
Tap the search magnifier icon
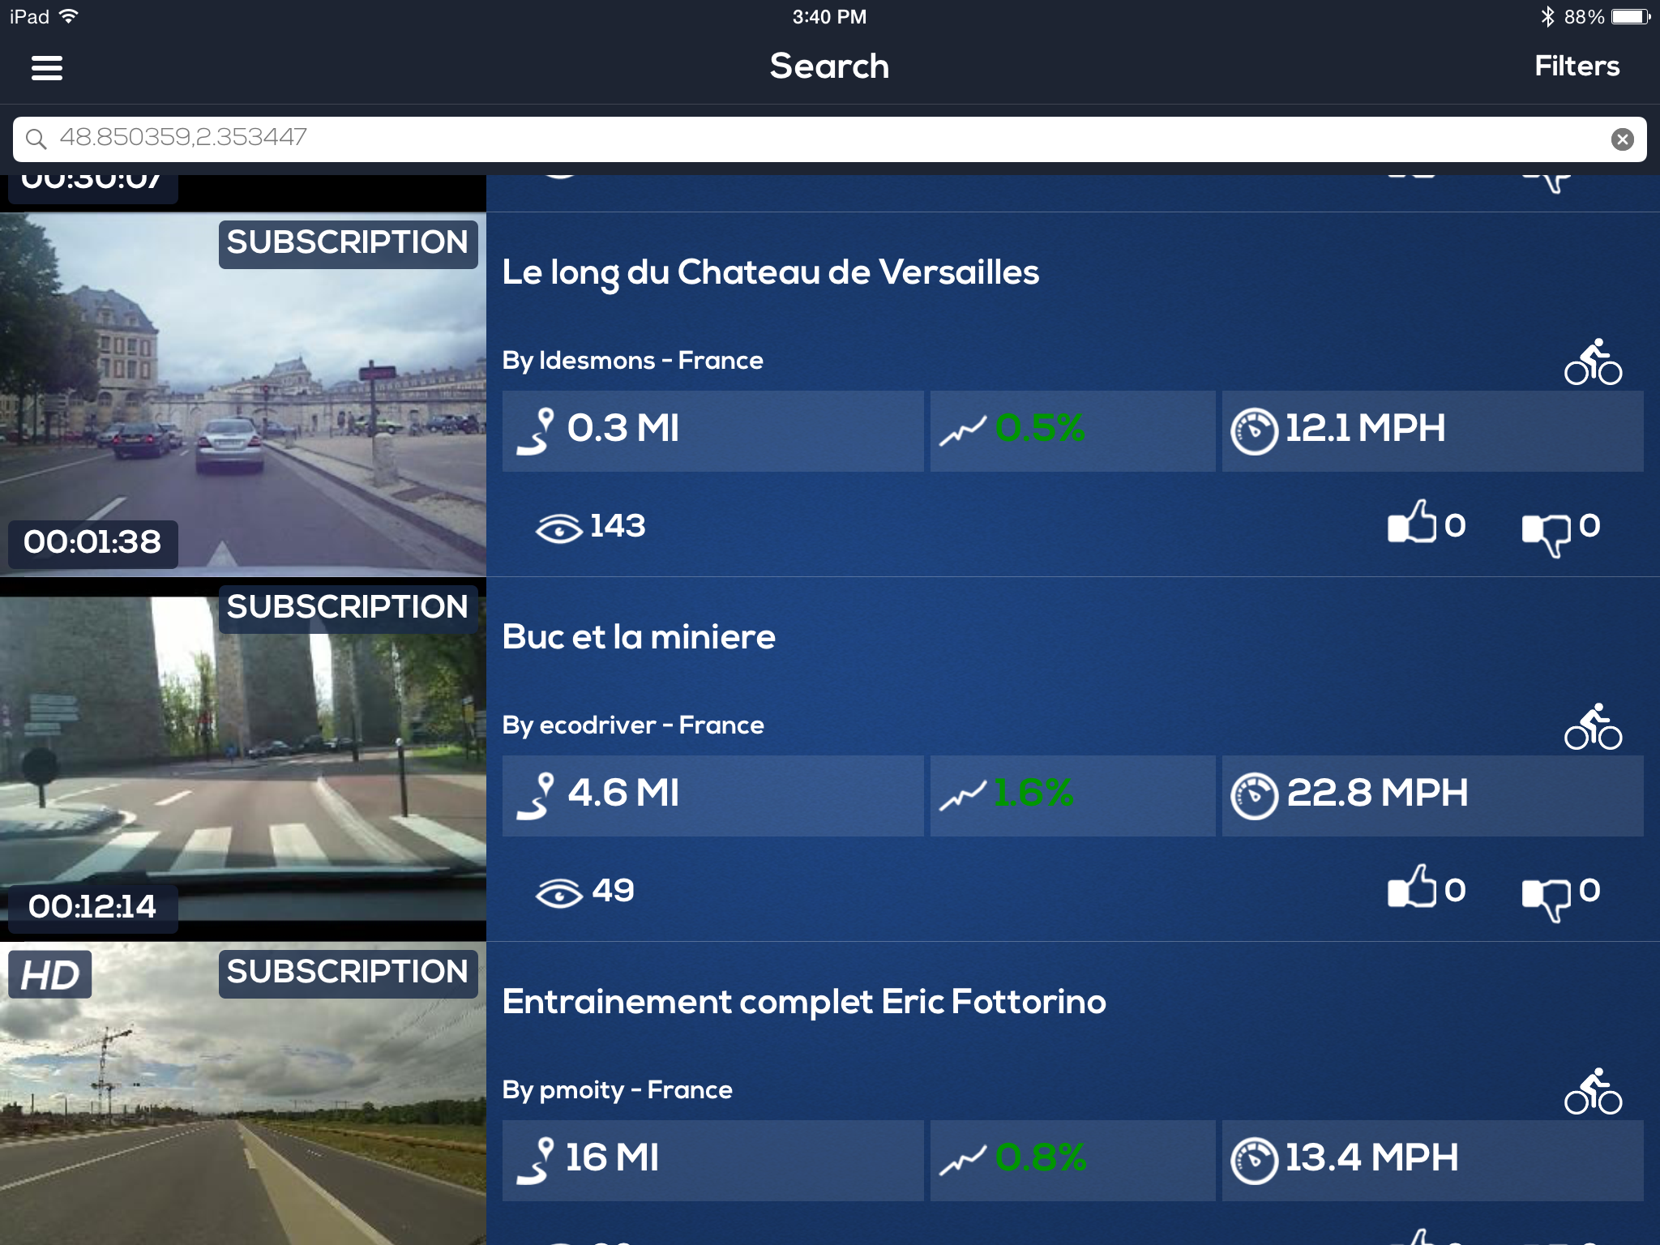36,139
